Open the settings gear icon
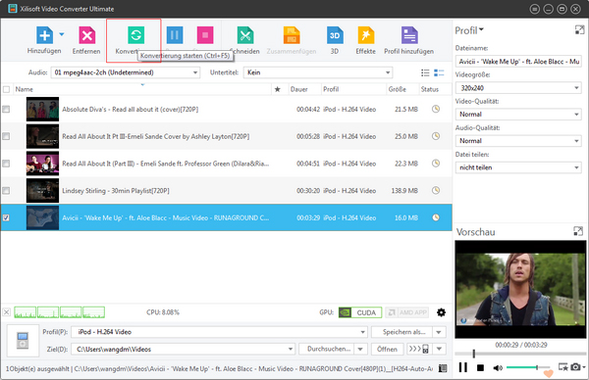 click(x=442, y=312)
